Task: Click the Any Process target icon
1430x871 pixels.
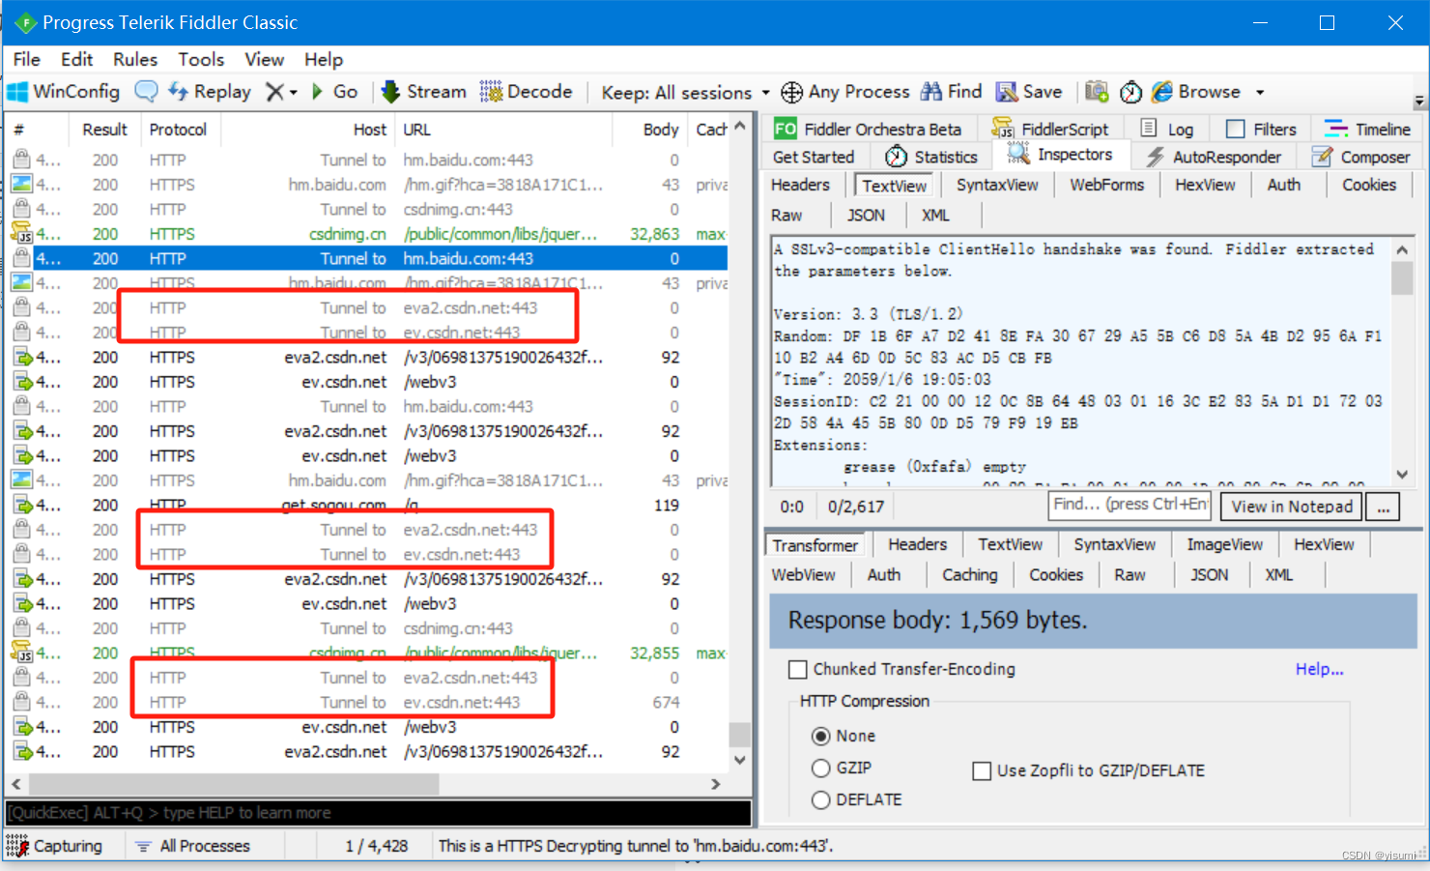Action: pos(791,92)
